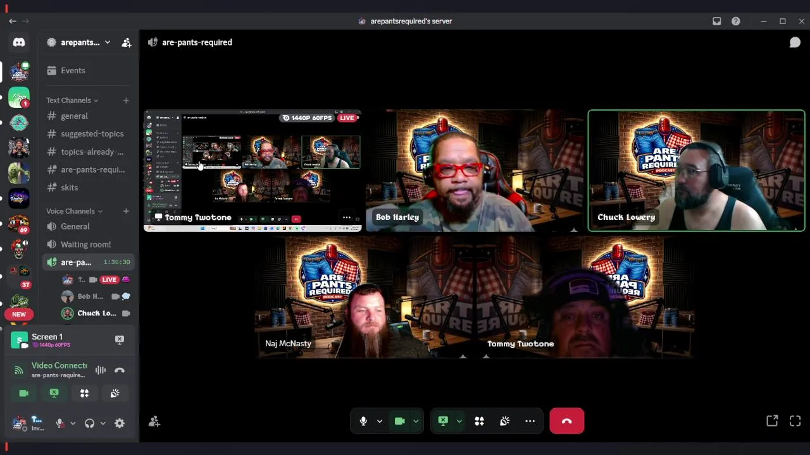810x455 pixels.
Task: Open own user avatar in user panel
Action: (x=20, y=423)
